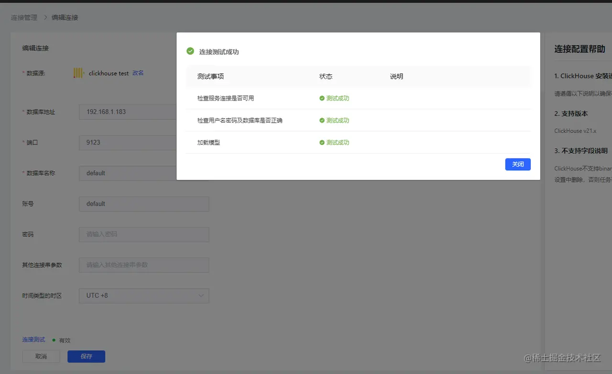Click 2. 支持版本 help heading
612x374 pixels.
(x=571, y=114)
